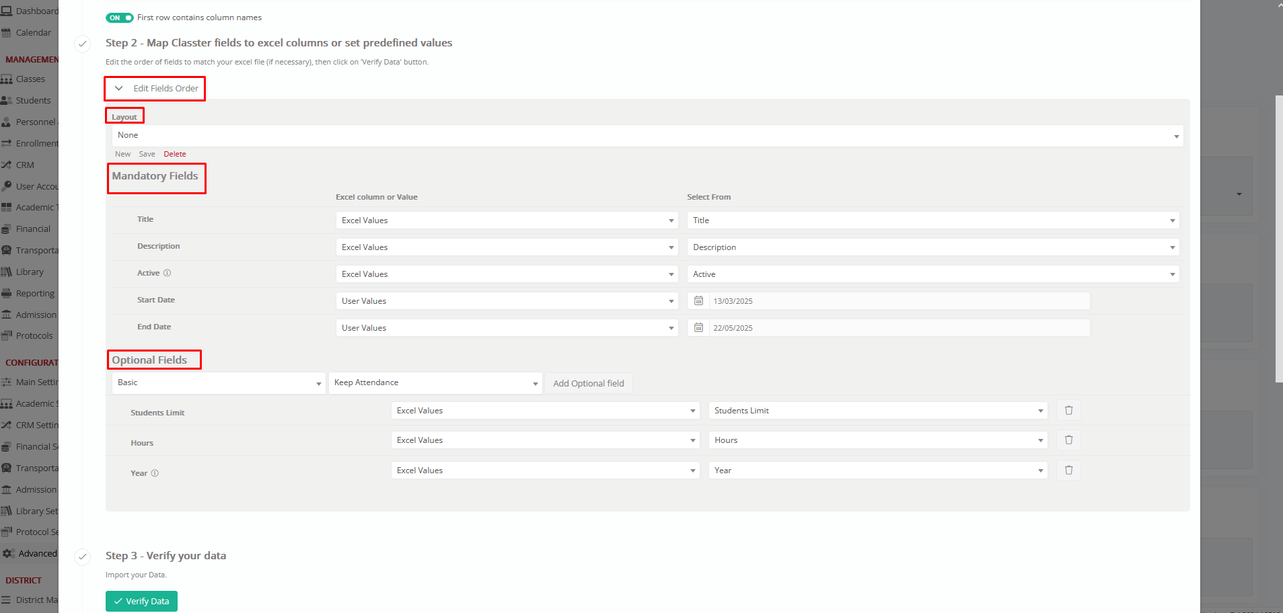Image resolution: width=1283 pixels, height=613 pixels.
Task: Open calendar picker for Start Date
Action: [x=698, y=301]
